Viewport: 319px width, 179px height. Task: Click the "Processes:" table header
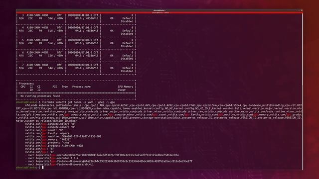click(x=26, y=84)
